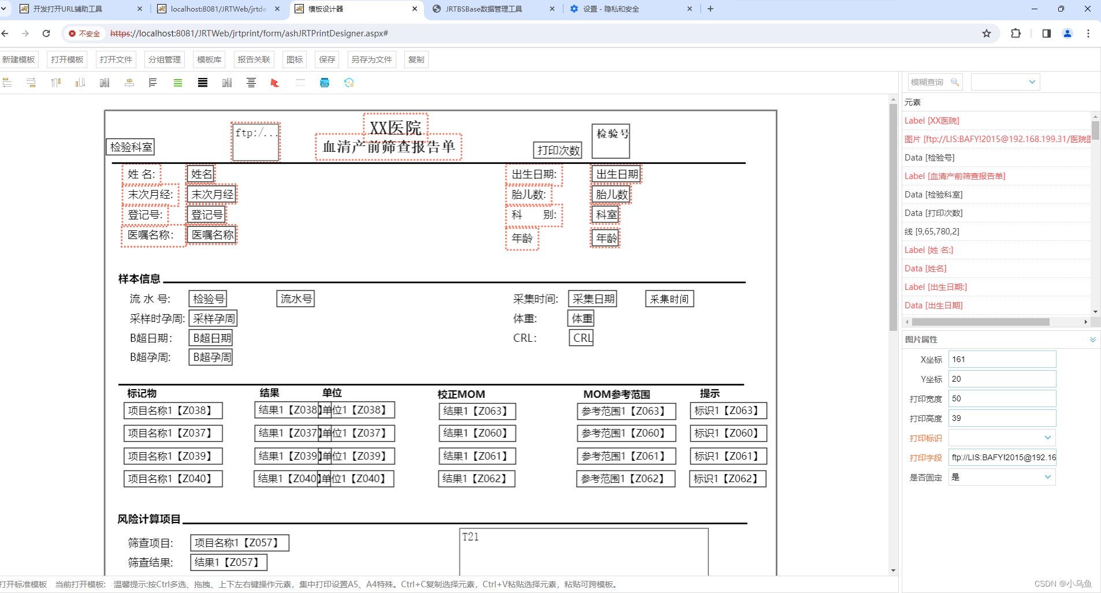1101x593 pixels.
Task: Bookmark this page with the star icon
Action: coord(987,33)
